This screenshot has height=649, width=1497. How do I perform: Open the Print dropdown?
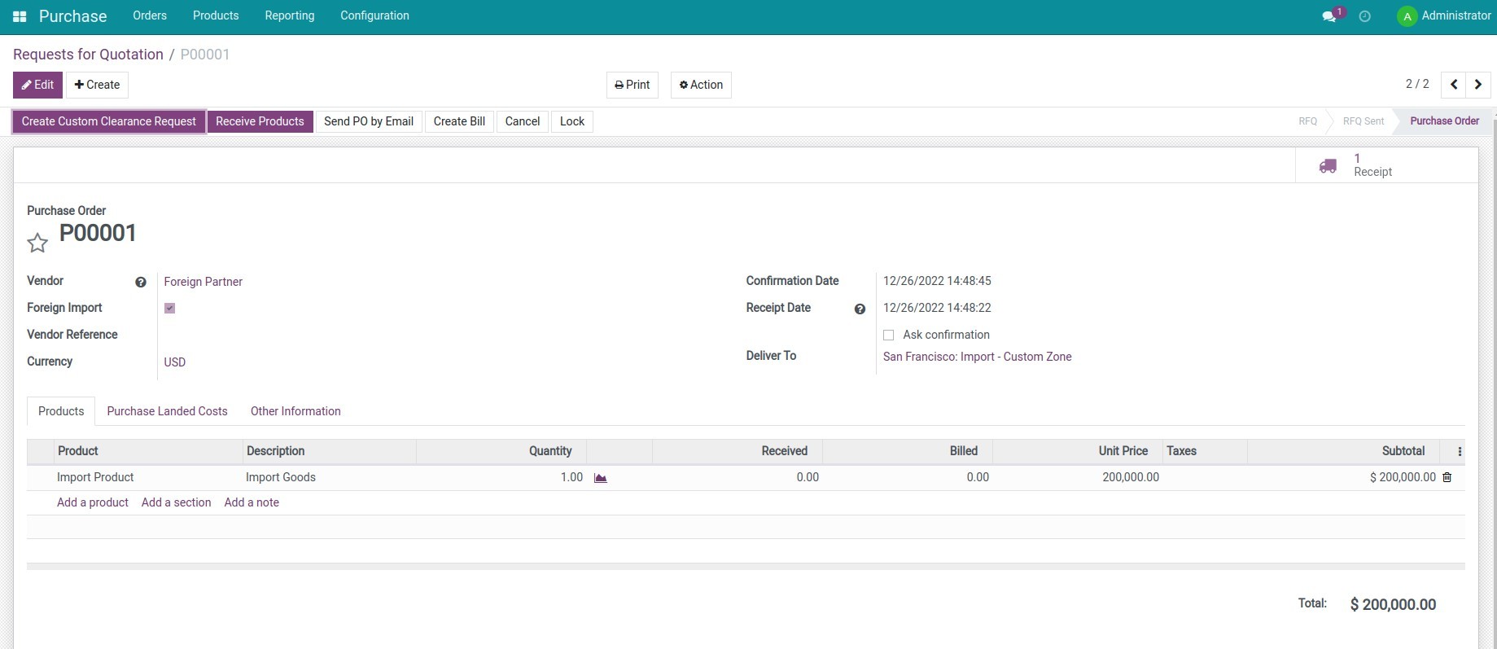[632, 85]
